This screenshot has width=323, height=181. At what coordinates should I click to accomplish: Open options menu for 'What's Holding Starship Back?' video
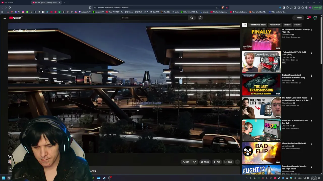[x=311, y=144]
